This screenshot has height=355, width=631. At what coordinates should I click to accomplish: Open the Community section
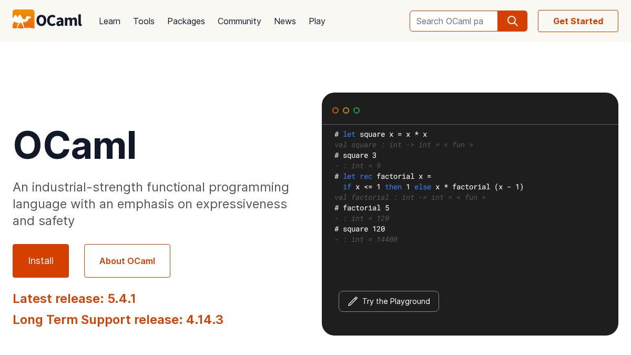239,21
